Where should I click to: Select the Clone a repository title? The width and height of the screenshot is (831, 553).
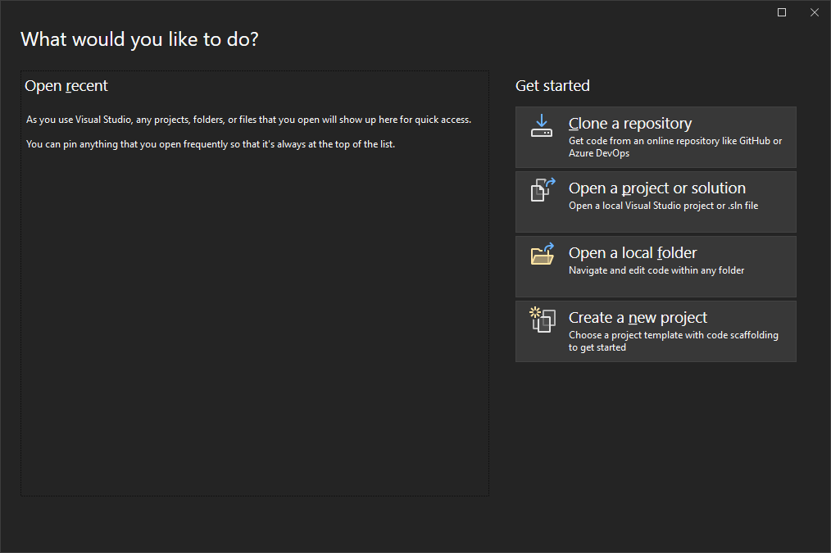point(630,124)
